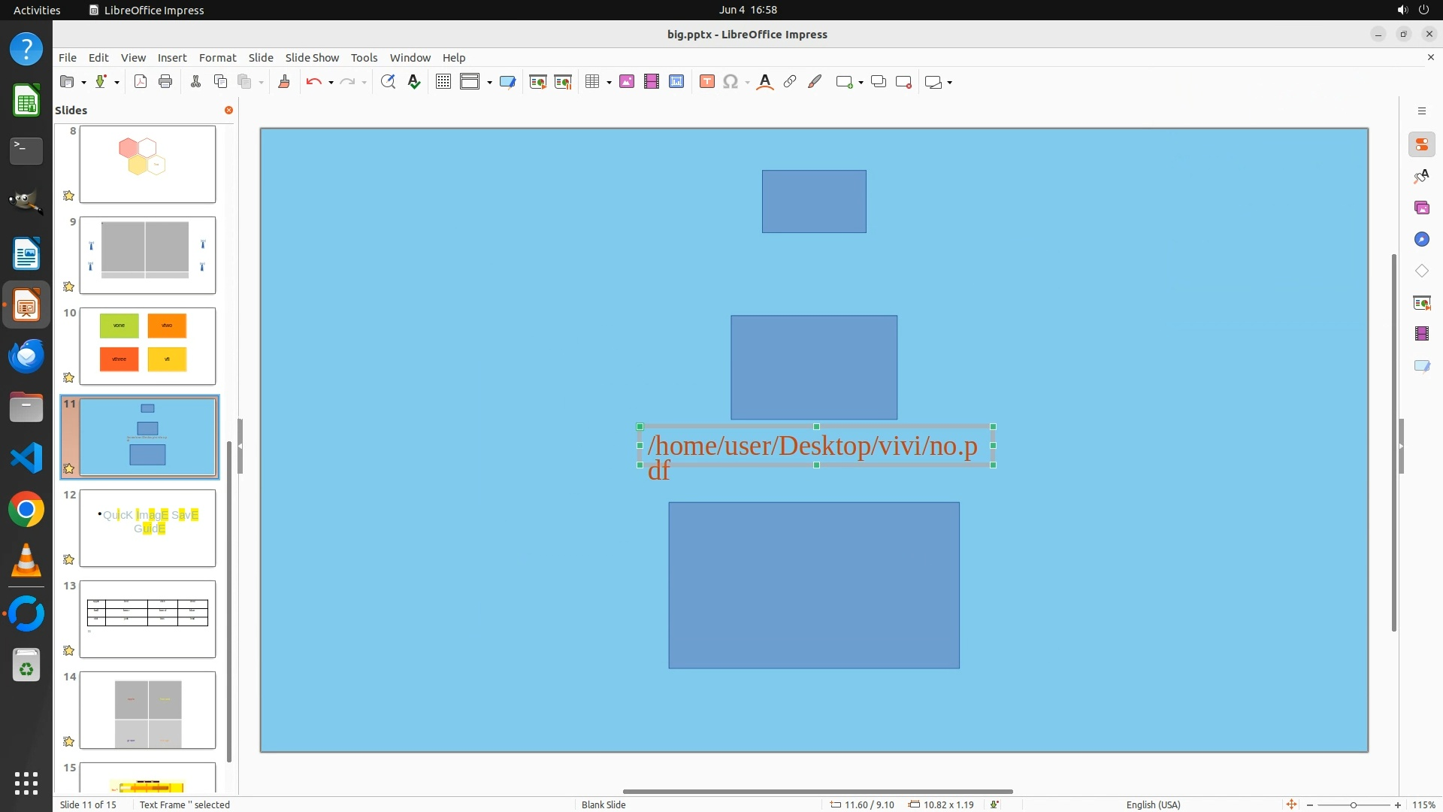1443x812 pixels.
Task: Start the presentation from the first slide
Action: [538, 82]
